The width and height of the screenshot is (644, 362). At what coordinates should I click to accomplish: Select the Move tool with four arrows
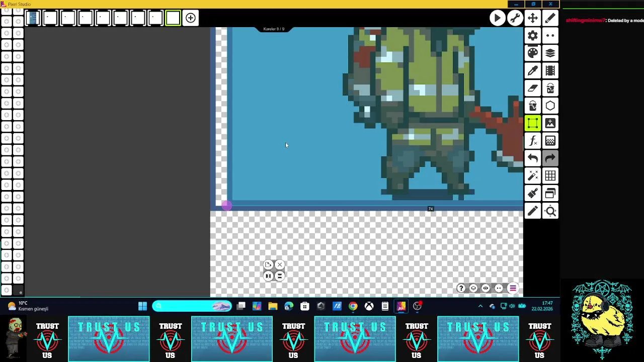[532, 18]
